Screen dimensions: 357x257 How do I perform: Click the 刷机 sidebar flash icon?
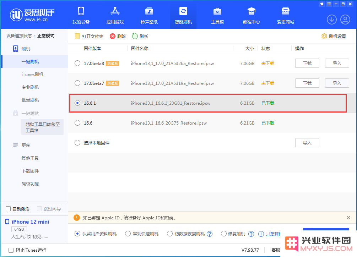click(x=16, y=49)
